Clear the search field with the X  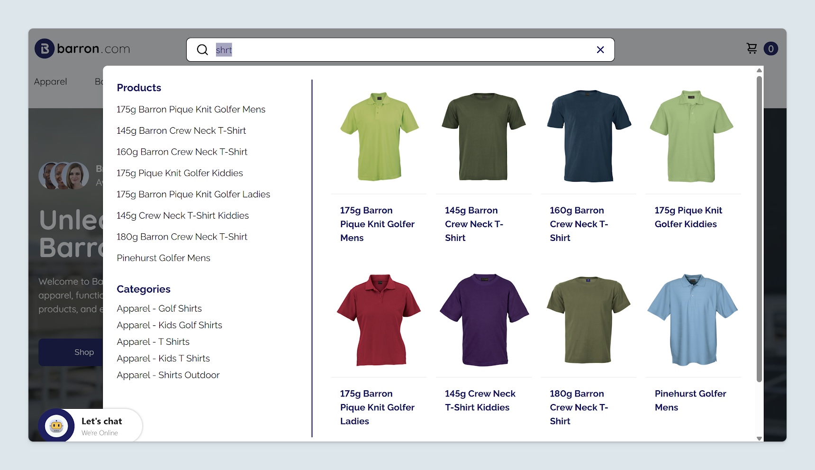(600, 50)
